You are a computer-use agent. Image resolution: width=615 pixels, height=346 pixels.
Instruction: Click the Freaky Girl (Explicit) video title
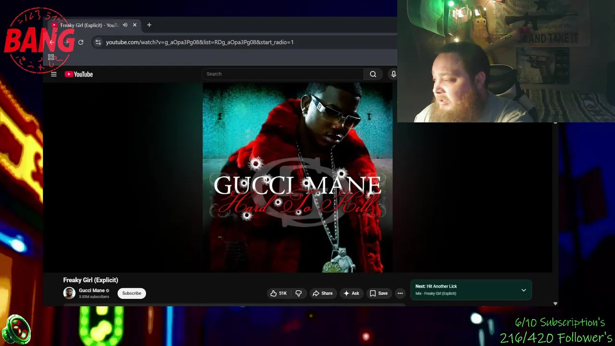coord(91,280)
